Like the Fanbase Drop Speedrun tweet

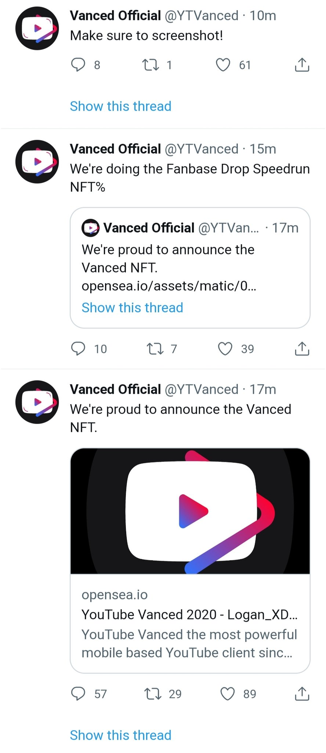tap(225, 349)
